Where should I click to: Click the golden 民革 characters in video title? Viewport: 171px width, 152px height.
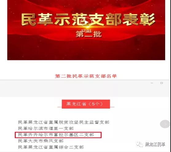point(37,20)
